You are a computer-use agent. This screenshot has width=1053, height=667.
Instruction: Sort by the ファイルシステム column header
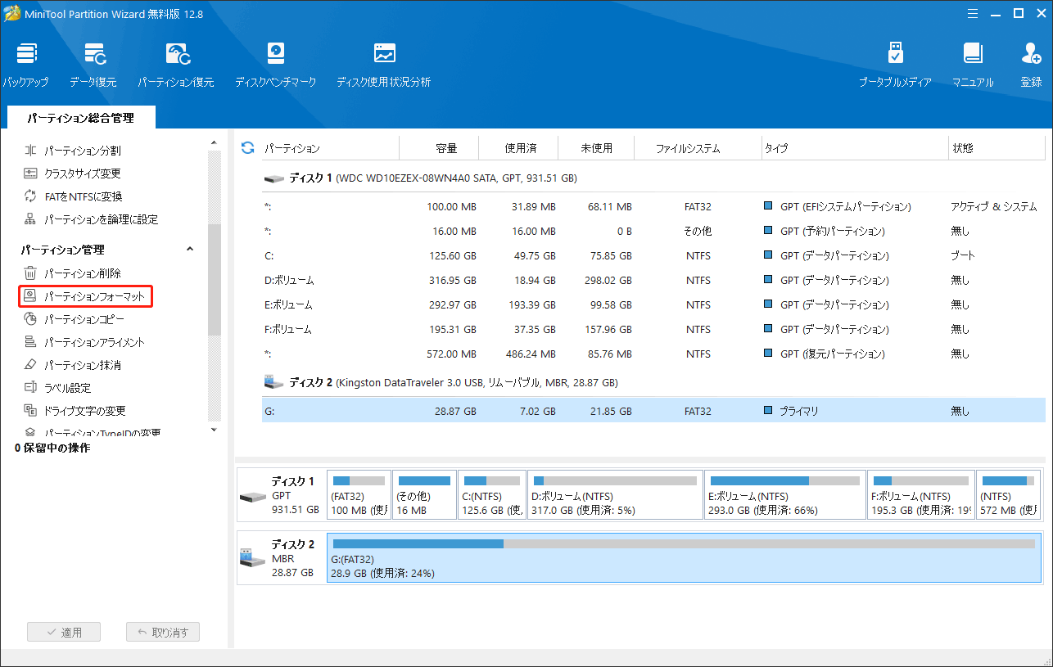698,148
